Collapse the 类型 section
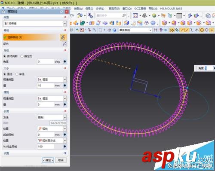The height and width of the screenshot is (171, 215). click(x=65, y=17)
